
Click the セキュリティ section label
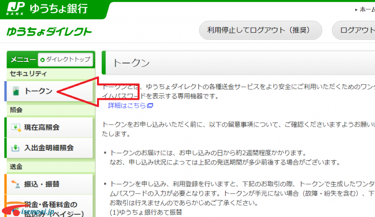(x=28, y=74)
